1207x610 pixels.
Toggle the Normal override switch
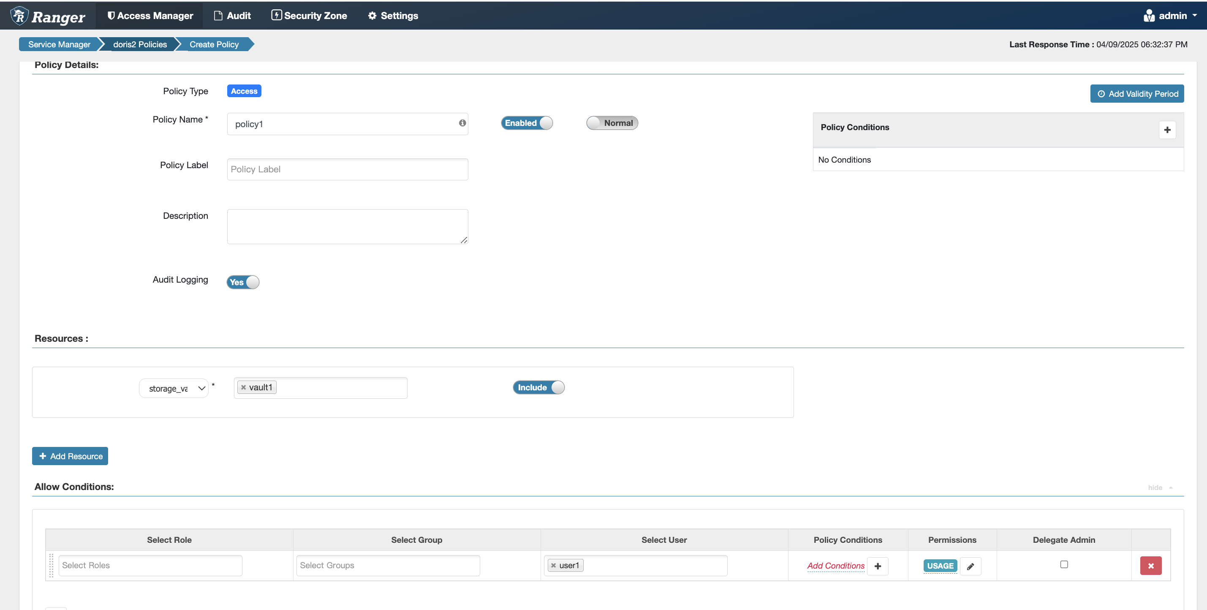point(612,123)
